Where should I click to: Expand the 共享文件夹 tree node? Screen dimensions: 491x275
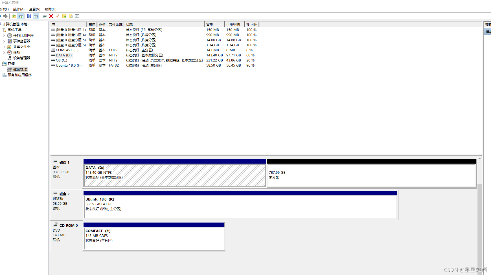(x=4, y=47)
